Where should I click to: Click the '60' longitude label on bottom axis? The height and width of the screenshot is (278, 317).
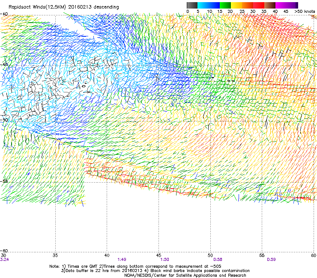314,255
